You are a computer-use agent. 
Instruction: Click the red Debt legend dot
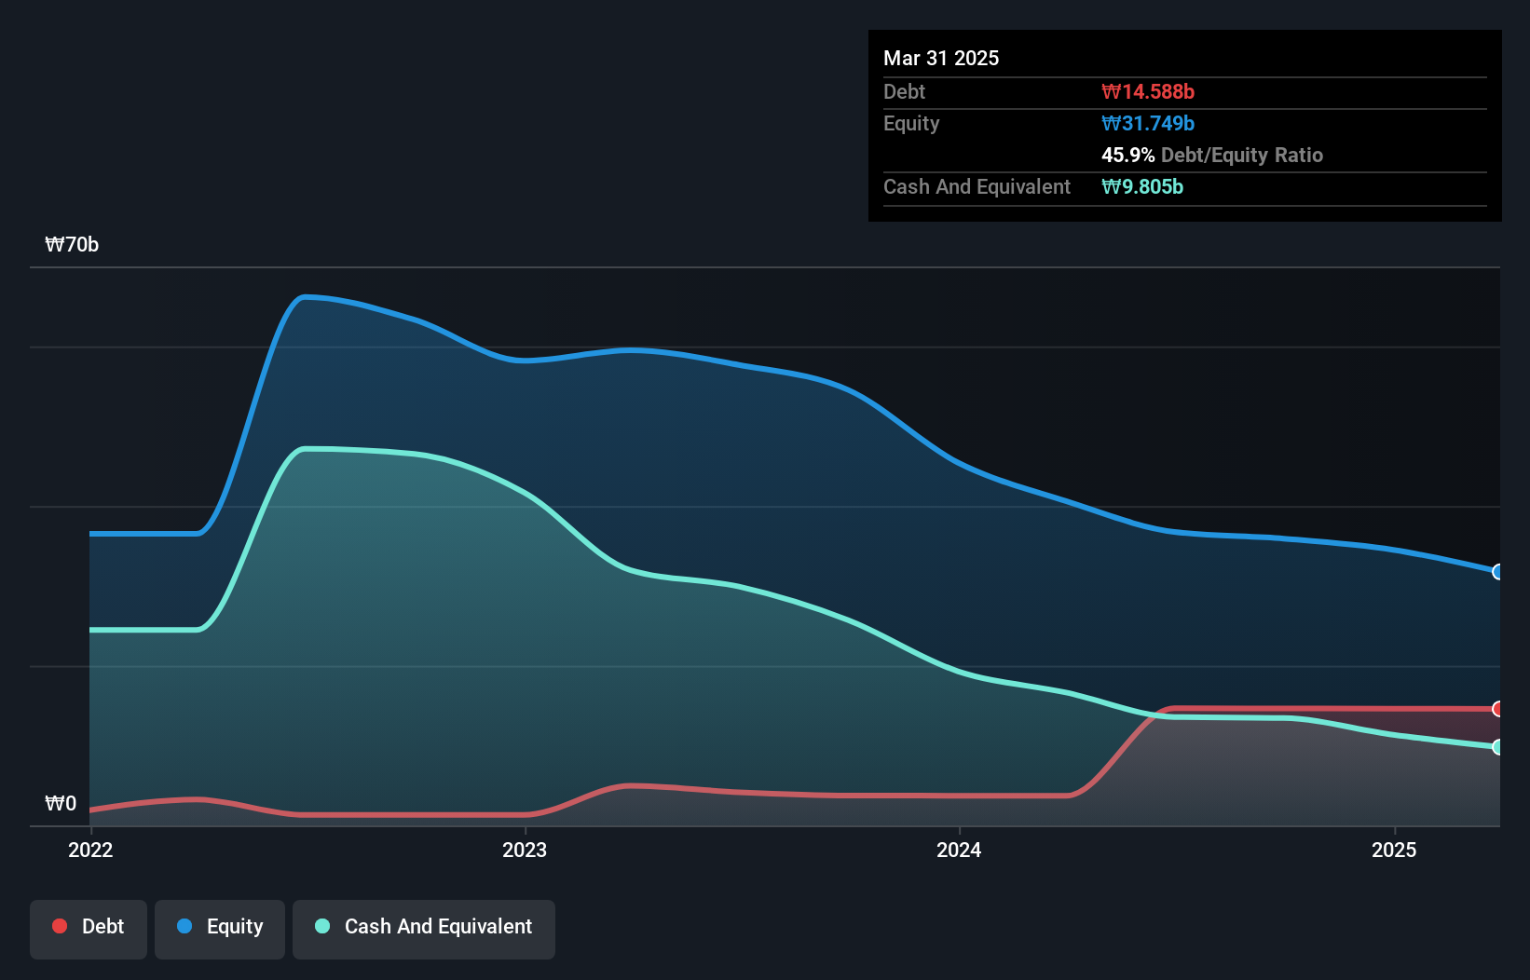pos(59,926)
